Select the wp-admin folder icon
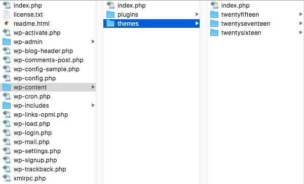The width and height of the screenshot is (304, 184). pos(7,42)
